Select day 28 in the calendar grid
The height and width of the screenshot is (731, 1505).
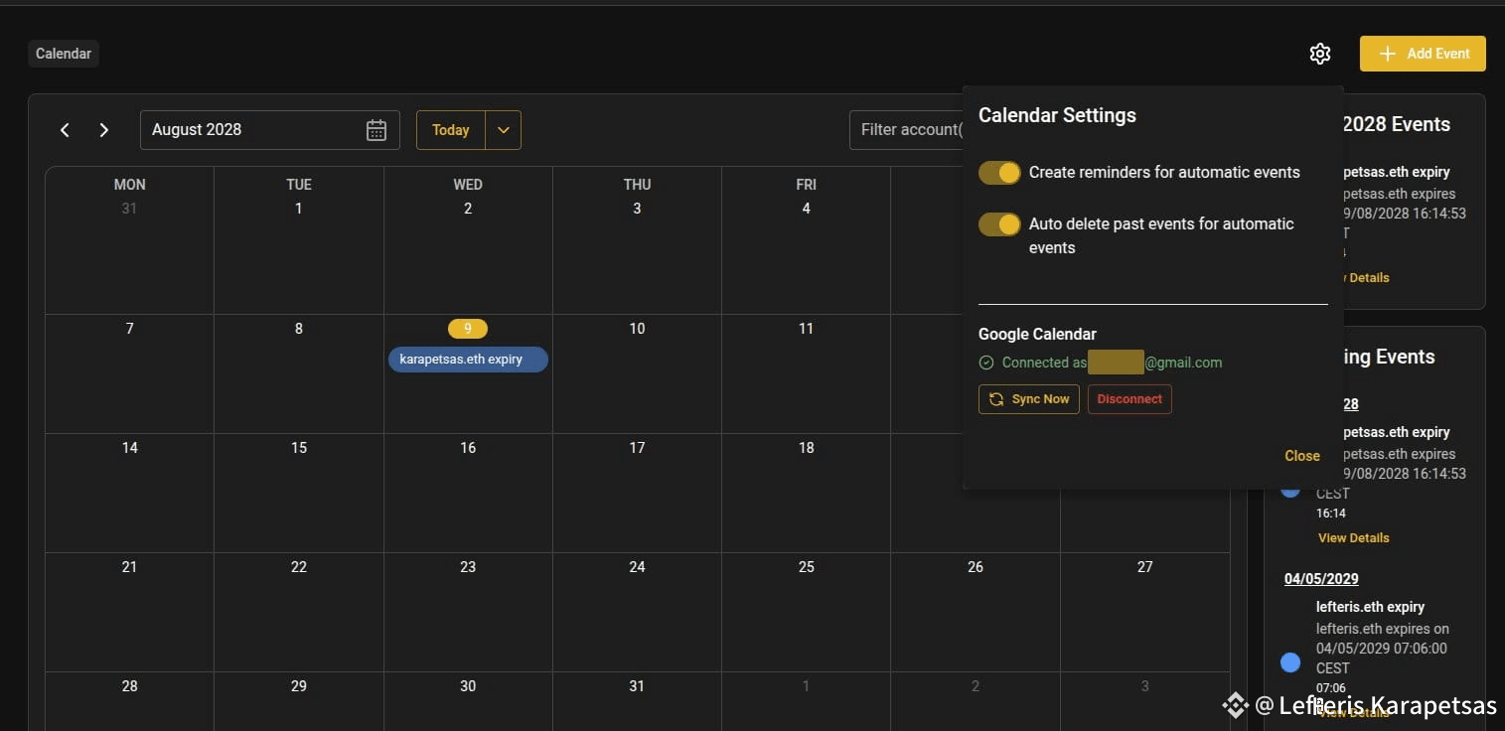point(129,686)
